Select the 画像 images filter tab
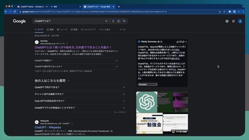This screenshot has width=249, height=140. point(50,30)
